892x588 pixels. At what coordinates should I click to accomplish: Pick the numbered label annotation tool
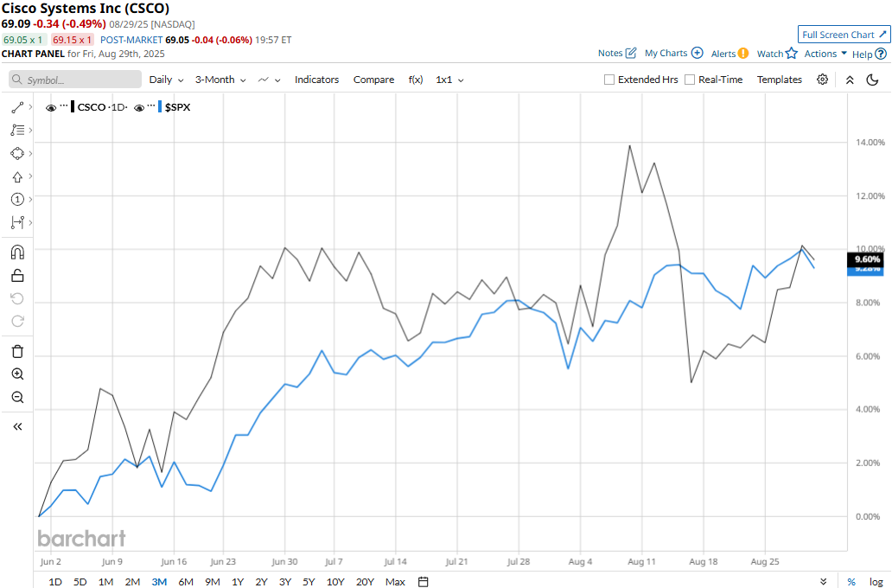pyautogui.click(x=17, y=199)
